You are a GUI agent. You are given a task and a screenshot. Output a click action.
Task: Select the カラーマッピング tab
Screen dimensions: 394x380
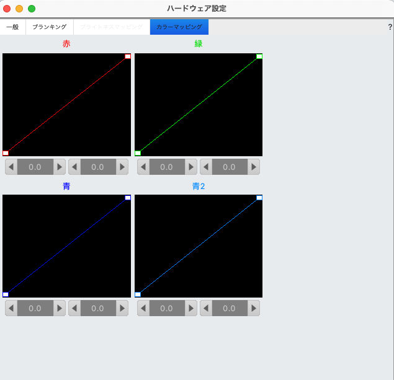[x=179, y=27]
